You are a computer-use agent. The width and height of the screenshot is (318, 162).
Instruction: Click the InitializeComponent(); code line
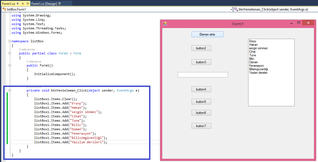click(x=55, y=74)
